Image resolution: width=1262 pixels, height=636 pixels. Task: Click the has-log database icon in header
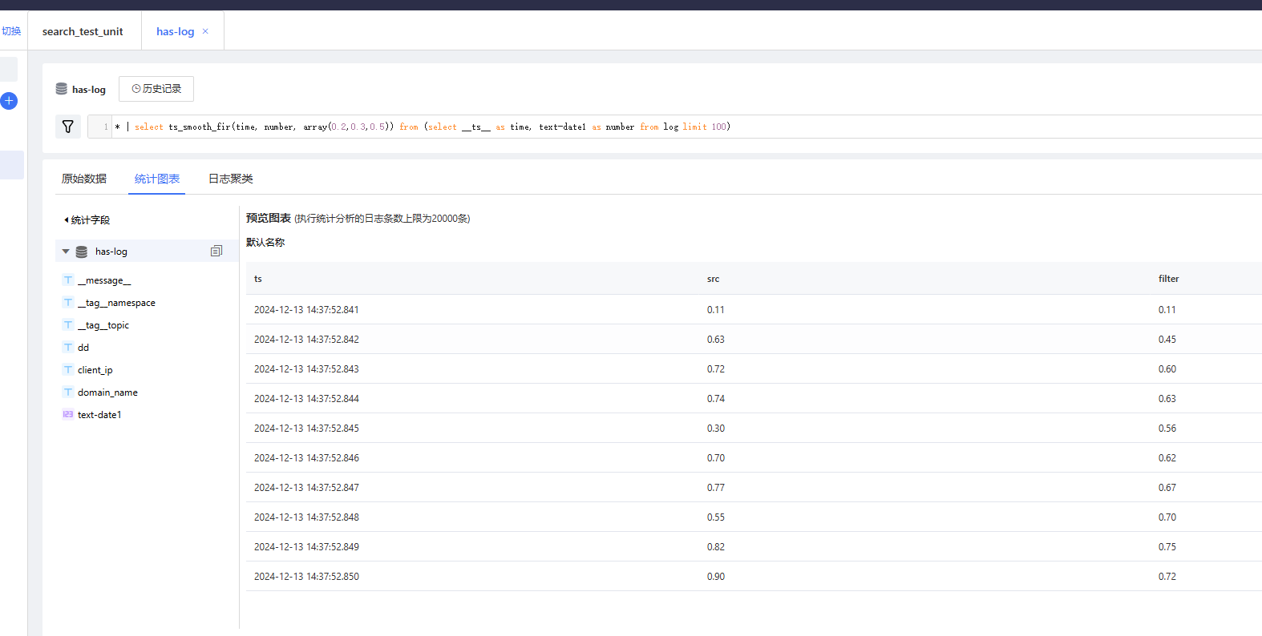[62, 89]
